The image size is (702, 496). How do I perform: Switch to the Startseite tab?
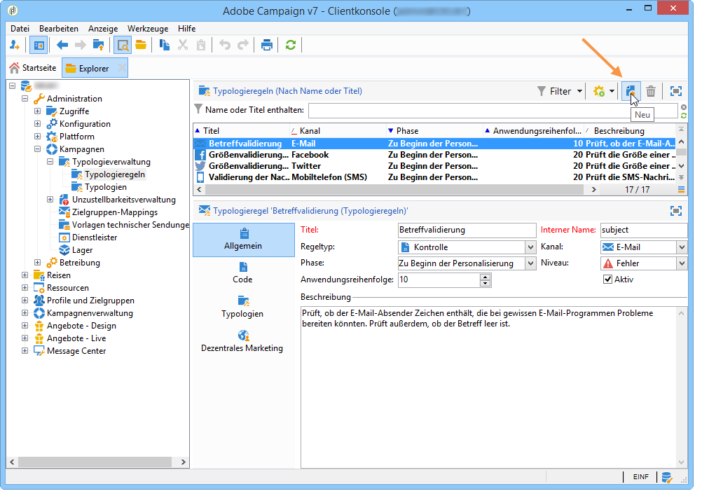pyautogui.click(x=34, y=68)
